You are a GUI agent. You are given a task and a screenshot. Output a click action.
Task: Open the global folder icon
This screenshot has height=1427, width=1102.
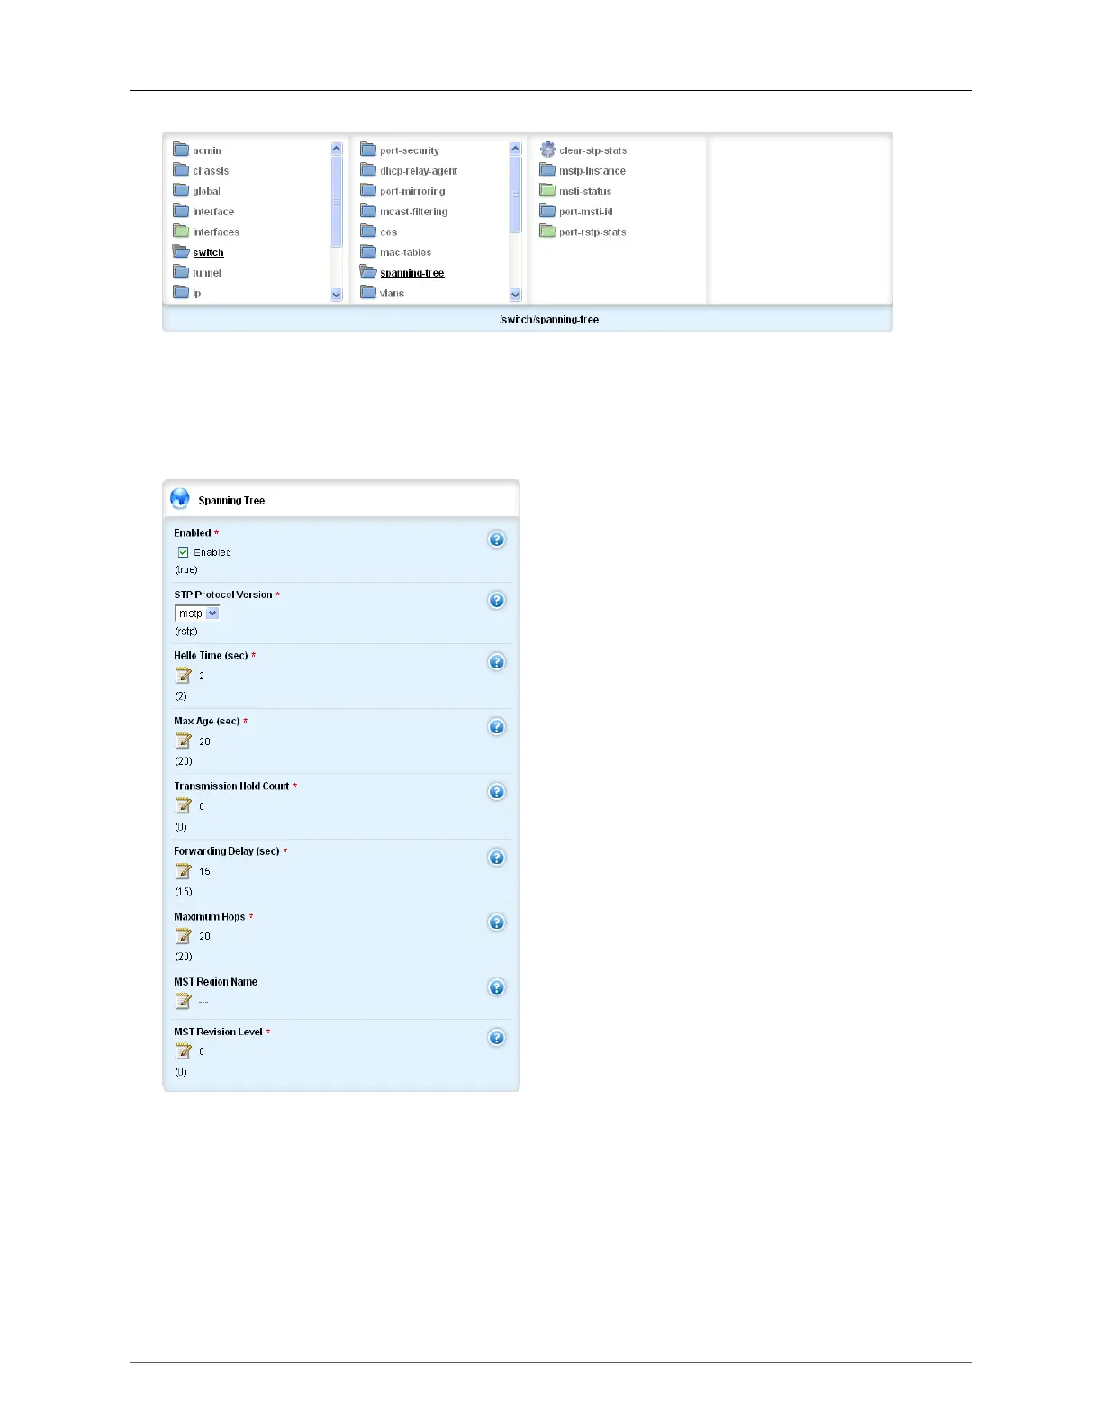pyautogui.click(x=181, y=190)
